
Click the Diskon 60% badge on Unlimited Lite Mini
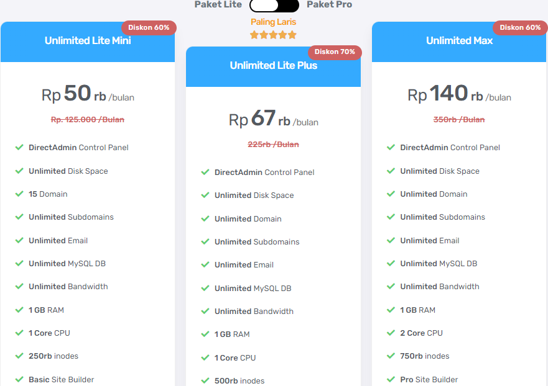[149, 27]
